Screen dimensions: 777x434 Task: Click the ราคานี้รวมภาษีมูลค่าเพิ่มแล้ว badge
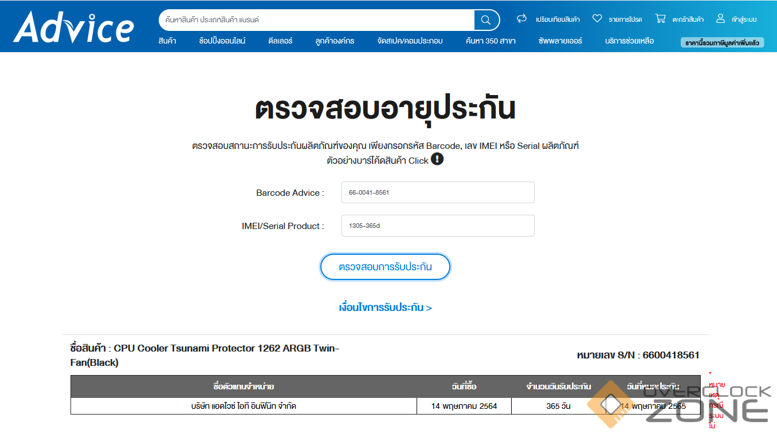pos(722,42)
